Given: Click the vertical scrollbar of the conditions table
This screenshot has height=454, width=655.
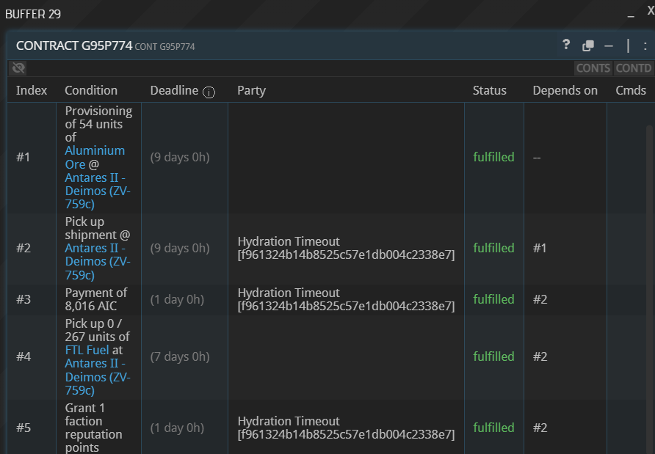Looking at the screenshot, I should [649, 288].
